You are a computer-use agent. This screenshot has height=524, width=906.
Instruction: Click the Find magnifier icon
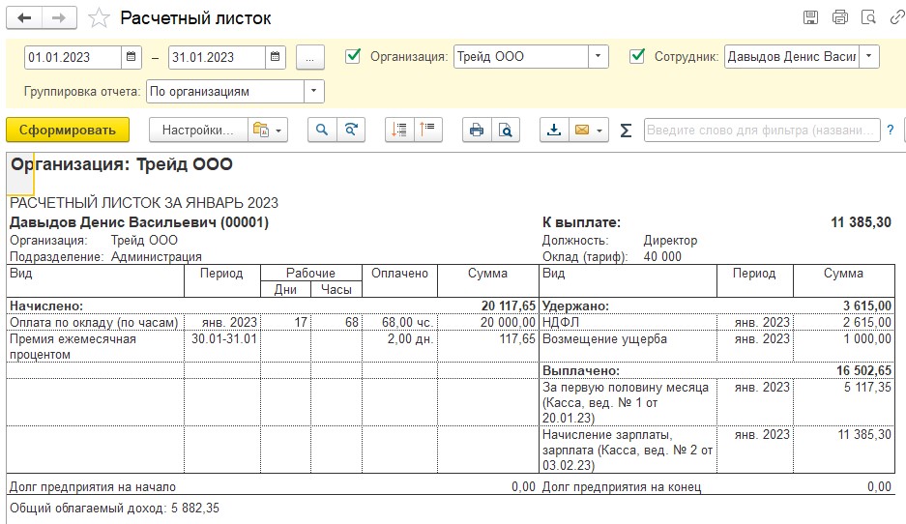pyautogui.click(x=322, y=130)
